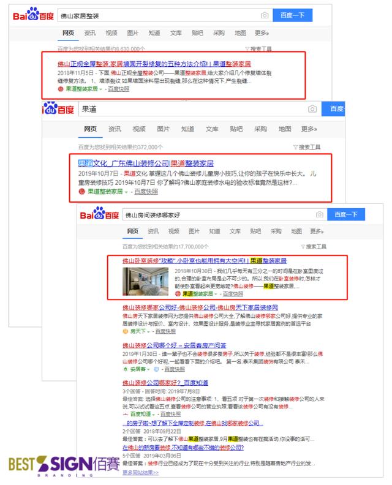Click camera icon in 佛山房间装修哪家好 search window

[320, 214]
